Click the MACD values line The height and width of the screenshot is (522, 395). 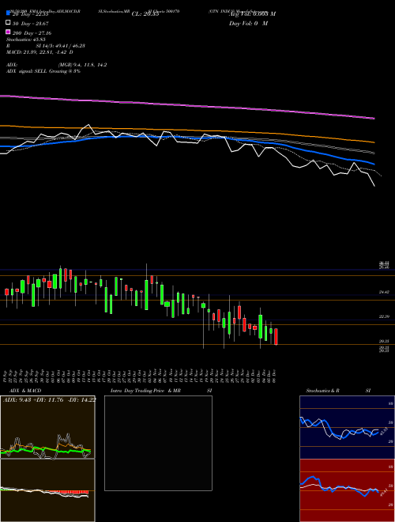[40, 52]
